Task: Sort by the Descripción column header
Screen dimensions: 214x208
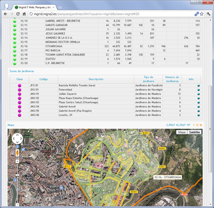Action: point(96,79)
